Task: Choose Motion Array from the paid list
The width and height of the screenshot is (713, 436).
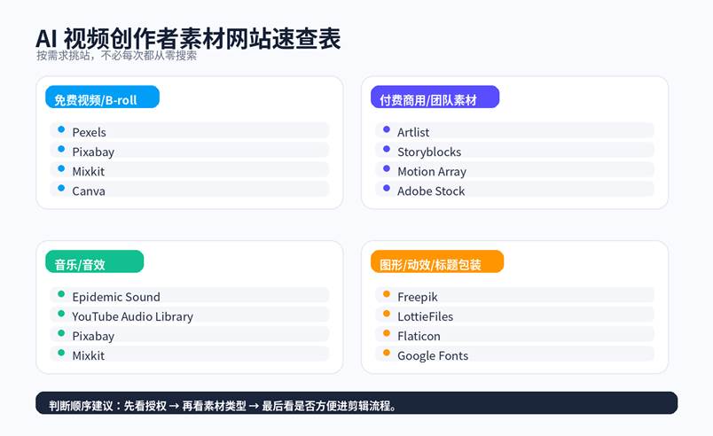Action: pyautogui.click(x=431, y=171)
